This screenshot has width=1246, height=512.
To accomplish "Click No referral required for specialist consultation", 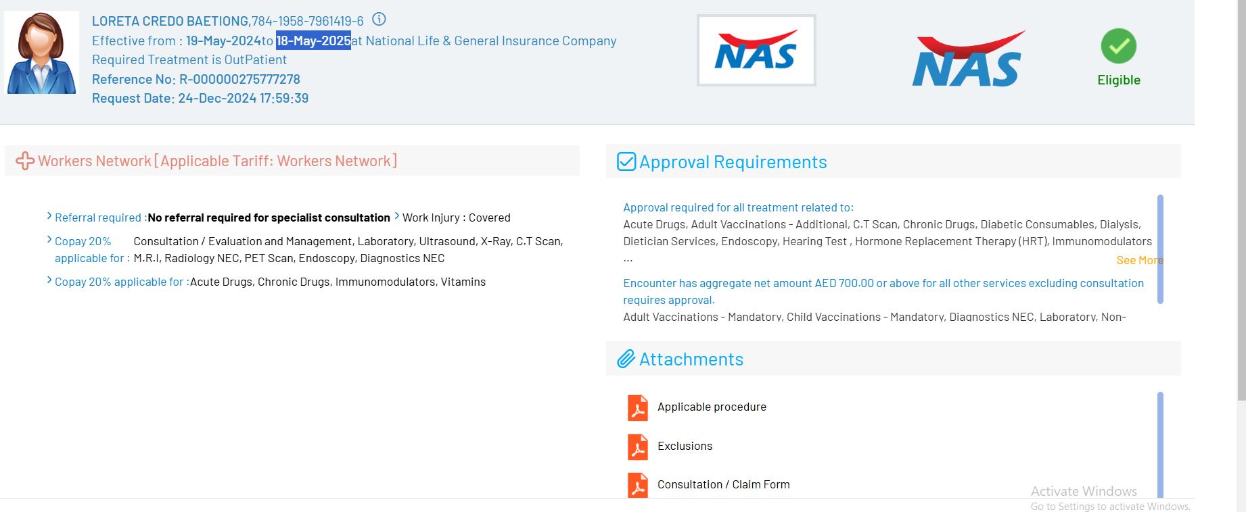I will 269,217.
